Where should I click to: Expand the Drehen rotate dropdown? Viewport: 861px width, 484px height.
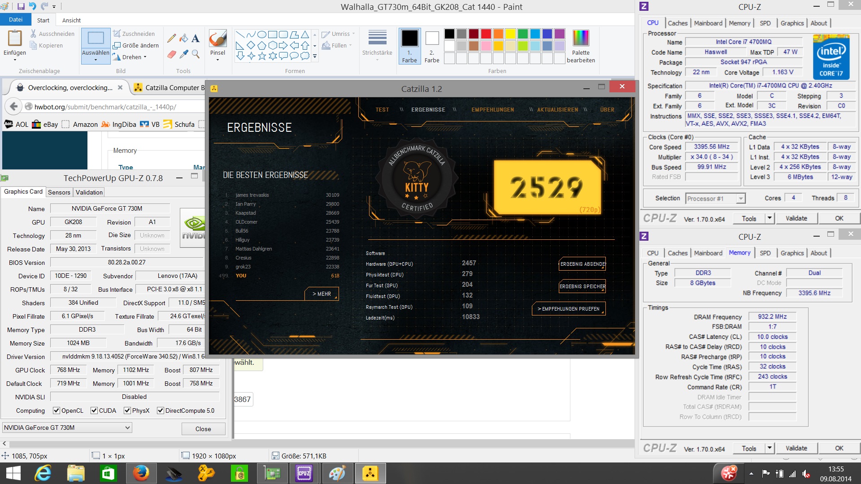[145, 57]
